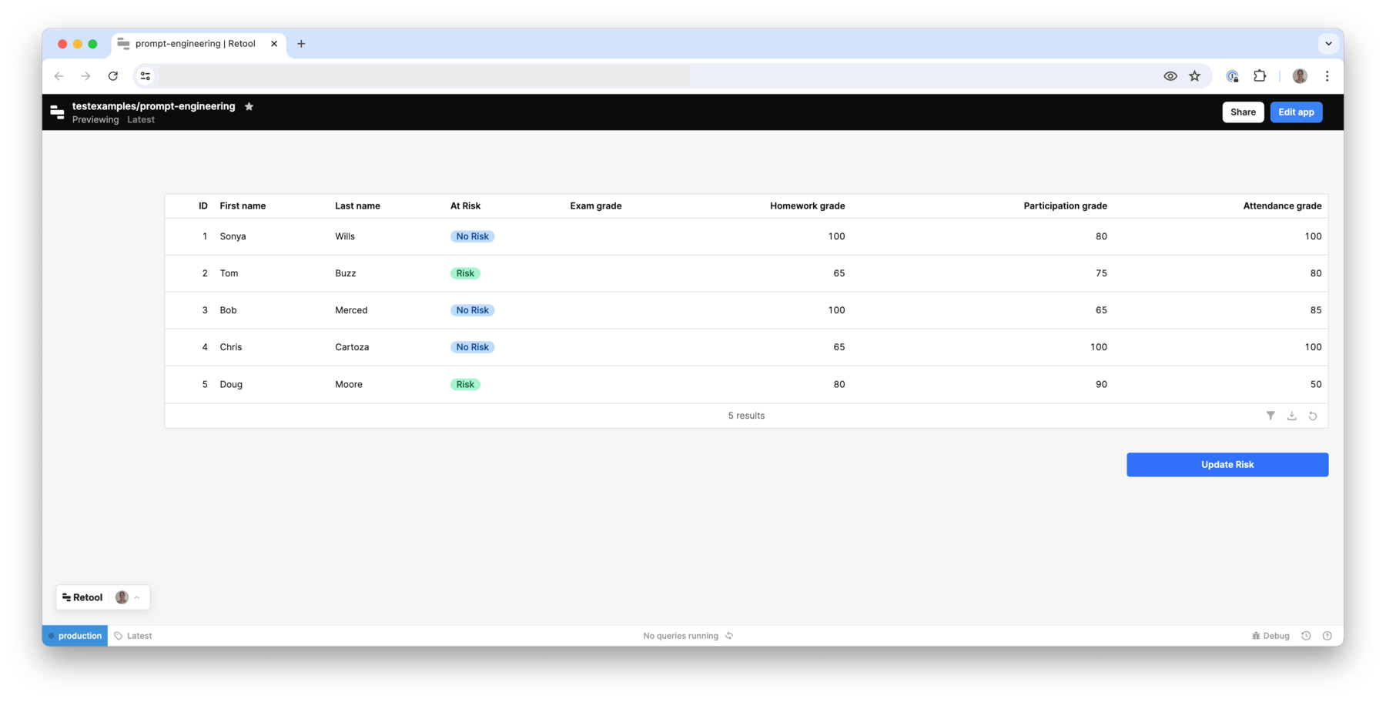1386x702 pixels.
Task: Select the Sonya first name cell
Action: click(233, 236)
